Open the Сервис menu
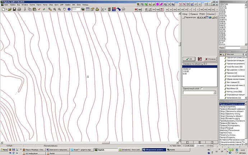This screenshot has width=248, height=155. point(68,5)
